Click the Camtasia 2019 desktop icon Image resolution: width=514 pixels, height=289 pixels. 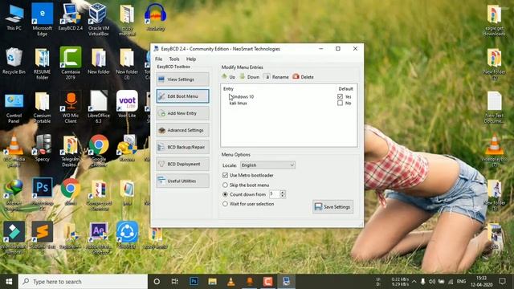(x=70, y=63)
